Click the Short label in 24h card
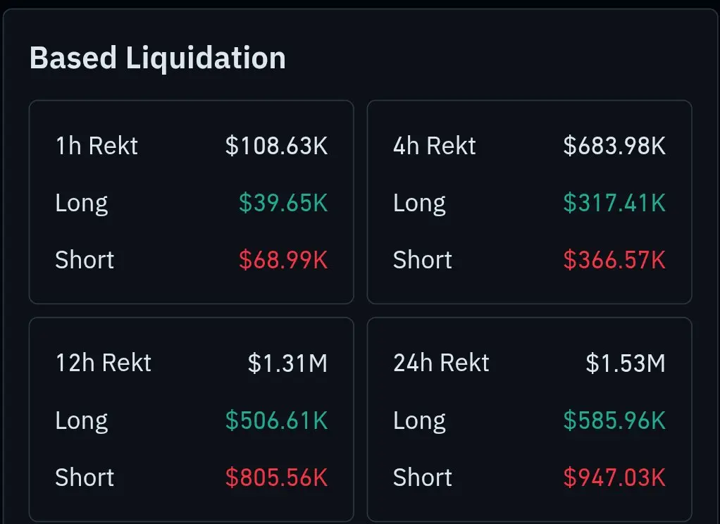 click(x=423, y=477)
